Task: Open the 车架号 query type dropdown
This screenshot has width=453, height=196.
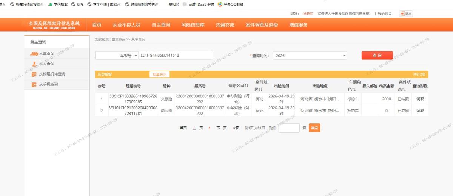Action: pos(117,55)
